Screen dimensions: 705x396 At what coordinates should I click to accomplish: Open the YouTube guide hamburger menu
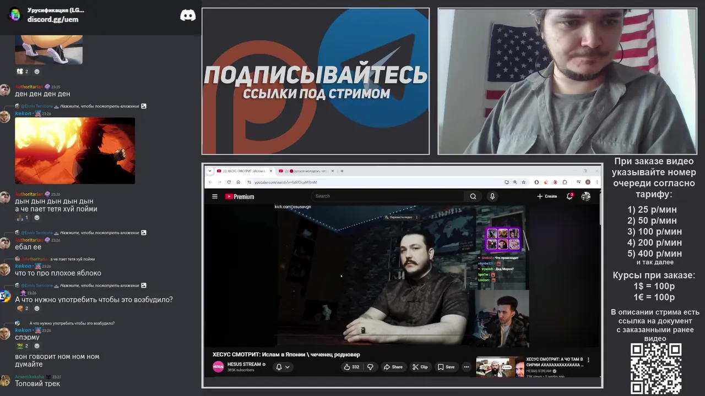pos(215,196)
